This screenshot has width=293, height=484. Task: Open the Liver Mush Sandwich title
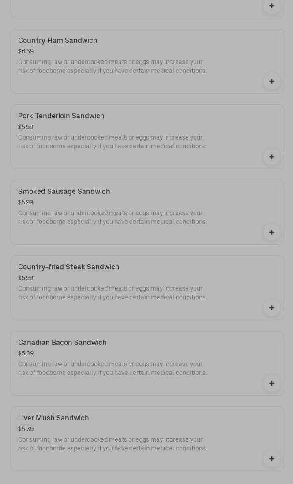pyautogui.click(x=53, y=418)
